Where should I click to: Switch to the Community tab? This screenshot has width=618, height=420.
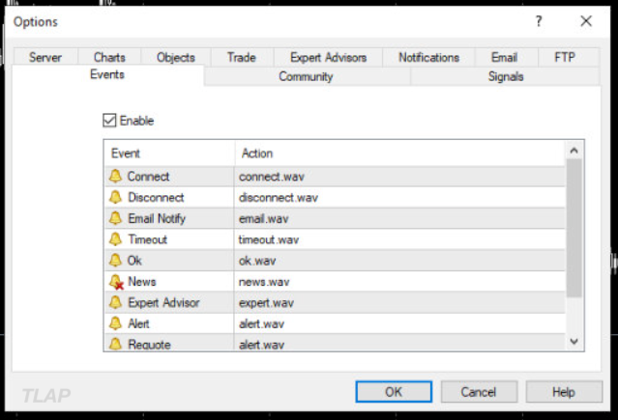[306, 76]
